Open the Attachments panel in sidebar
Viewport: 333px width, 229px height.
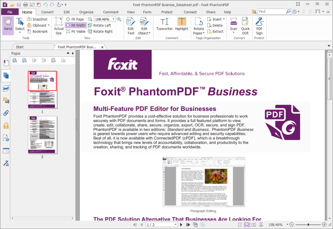6,113
